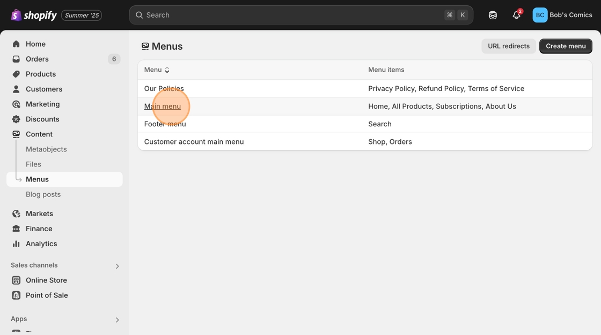Click the Orders inbox icon

point(16,59)
